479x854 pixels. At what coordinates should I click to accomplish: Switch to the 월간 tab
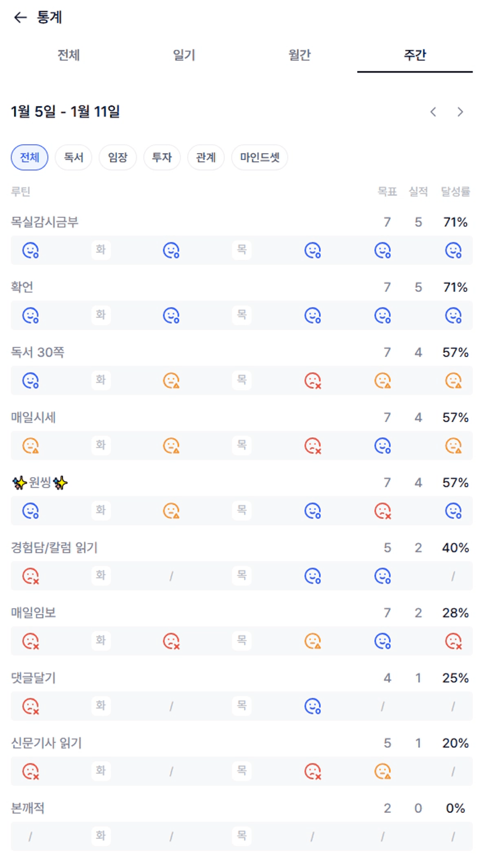(299, 56)
